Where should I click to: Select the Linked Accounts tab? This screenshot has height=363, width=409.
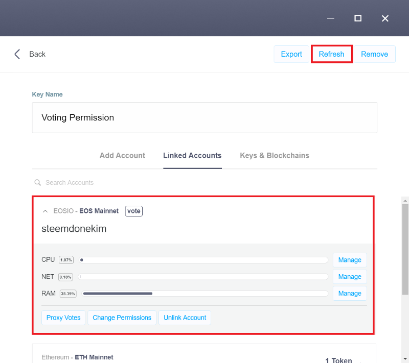point(192,155)
